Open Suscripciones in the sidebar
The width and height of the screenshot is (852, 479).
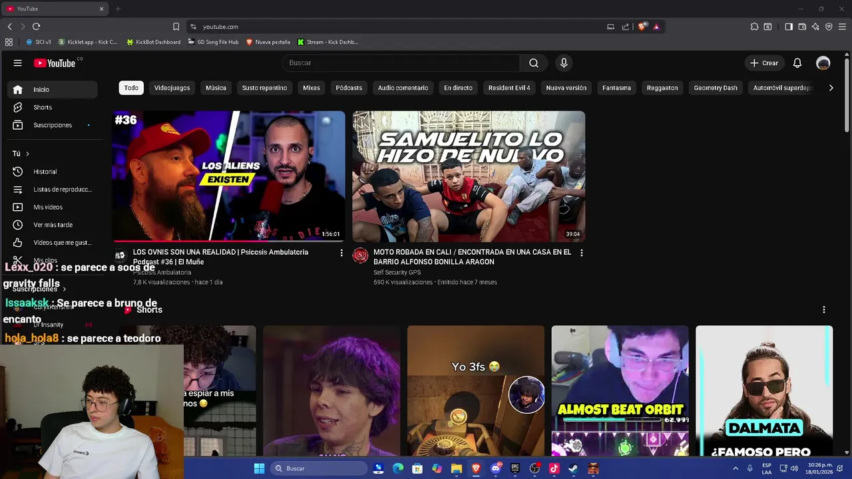tap(53, 125)
